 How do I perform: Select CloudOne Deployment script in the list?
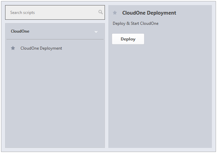pyautogui.click(x=41, y=48)
